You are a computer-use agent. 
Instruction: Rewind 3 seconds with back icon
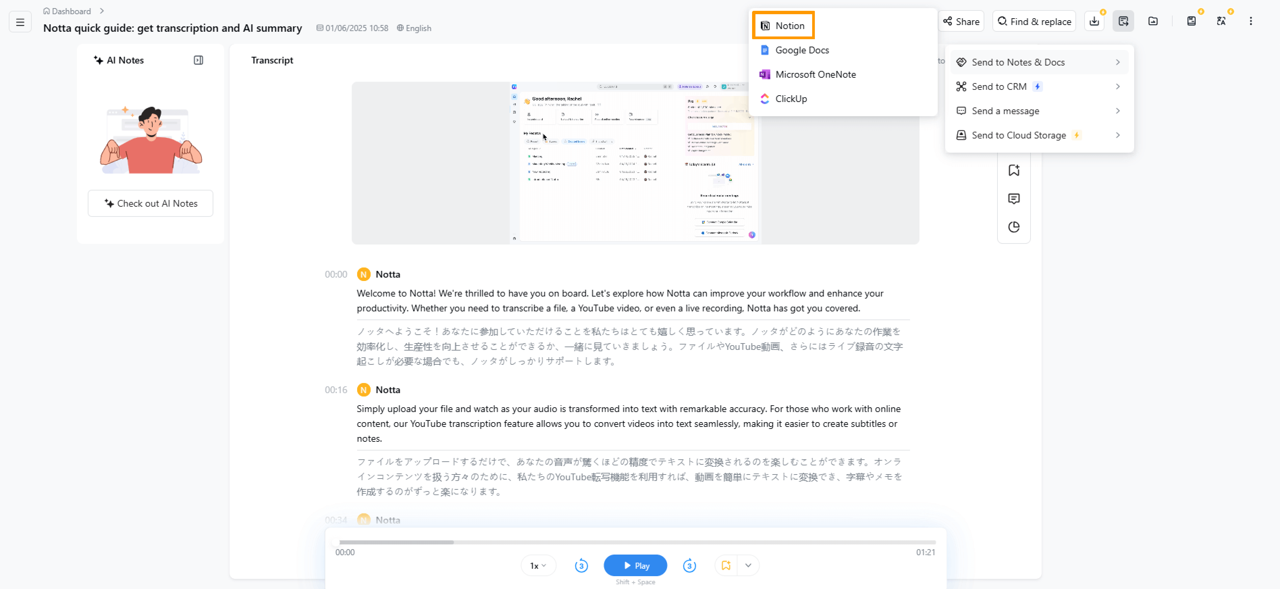click(x=581, y=566)
